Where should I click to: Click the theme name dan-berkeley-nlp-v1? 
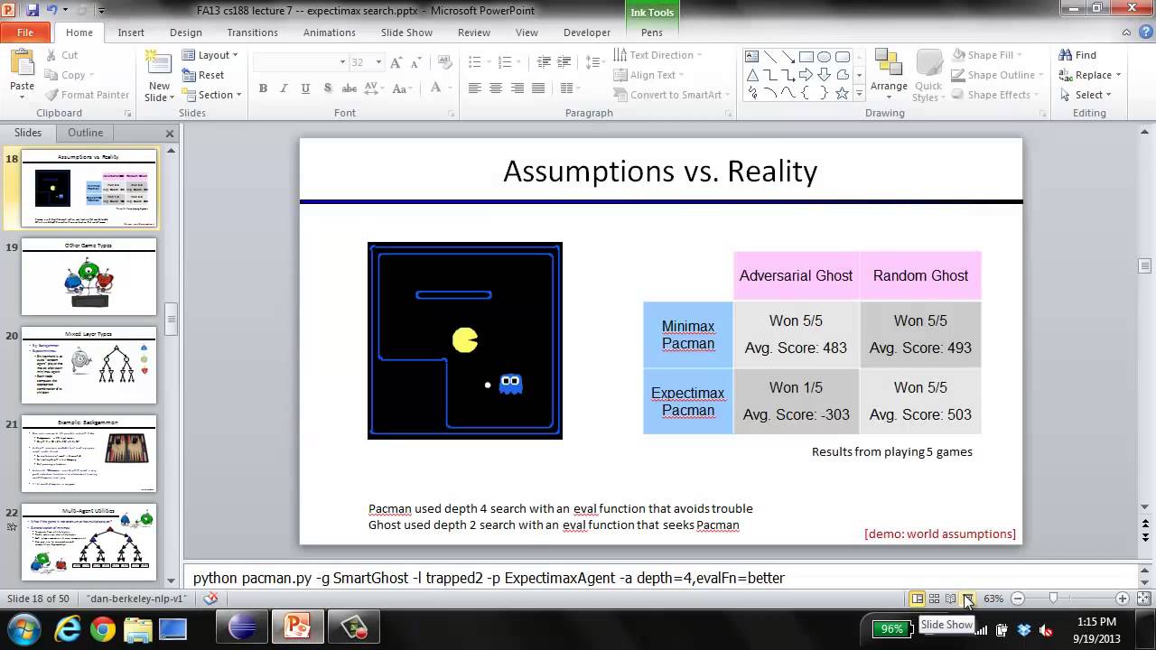(x=136, y=599)
